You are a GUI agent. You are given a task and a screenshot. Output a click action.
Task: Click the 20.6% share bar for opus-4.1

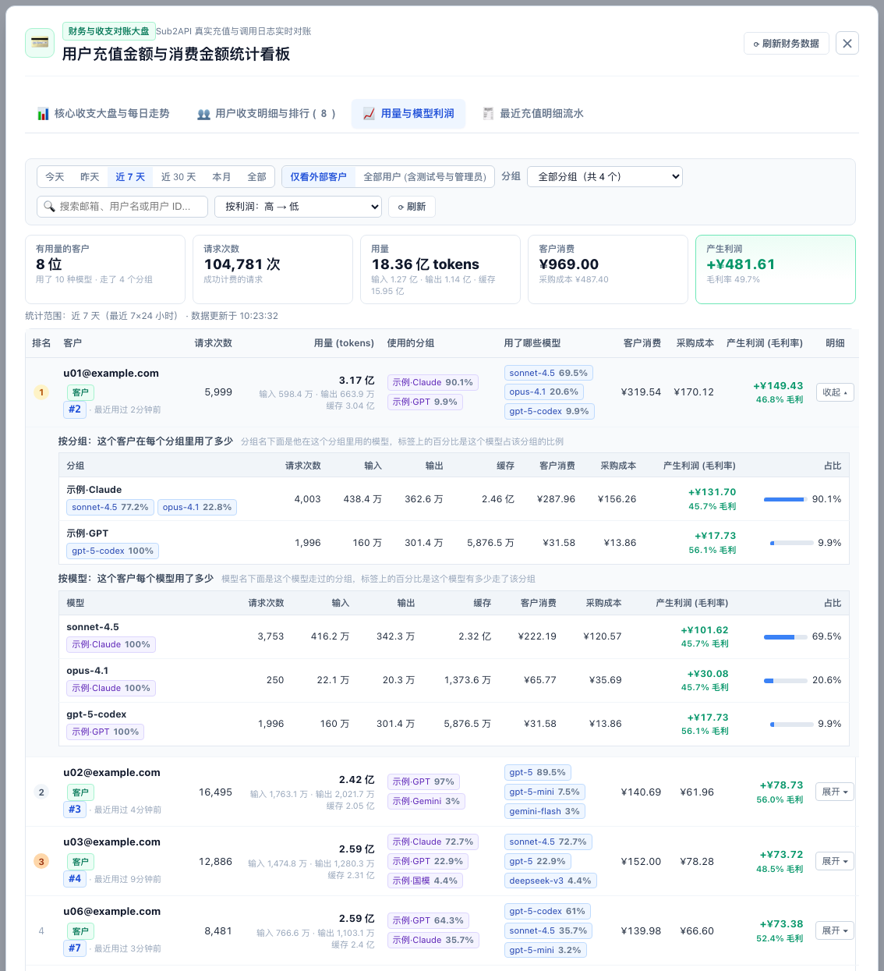[786, 680]
